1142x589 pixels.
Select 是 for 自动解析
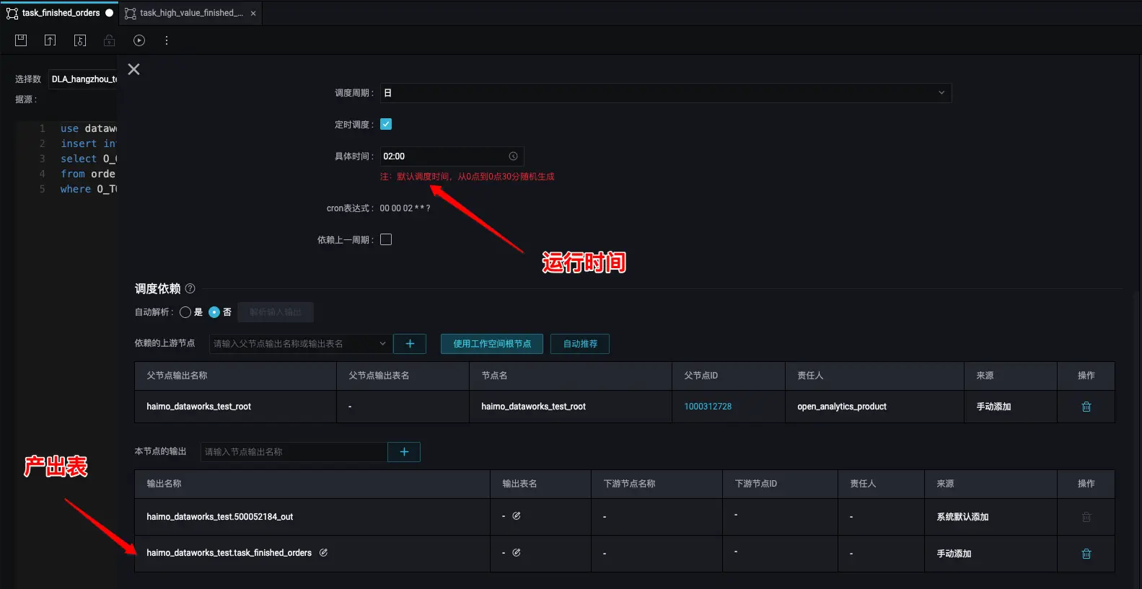(185, 312)
